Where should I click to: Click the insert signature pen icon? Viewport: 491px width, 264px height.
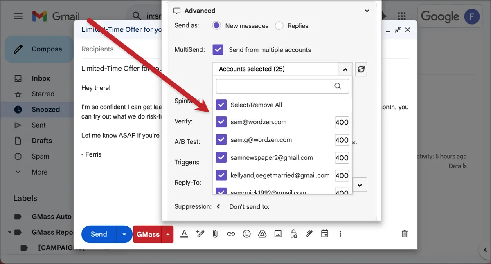click(309, 234)
